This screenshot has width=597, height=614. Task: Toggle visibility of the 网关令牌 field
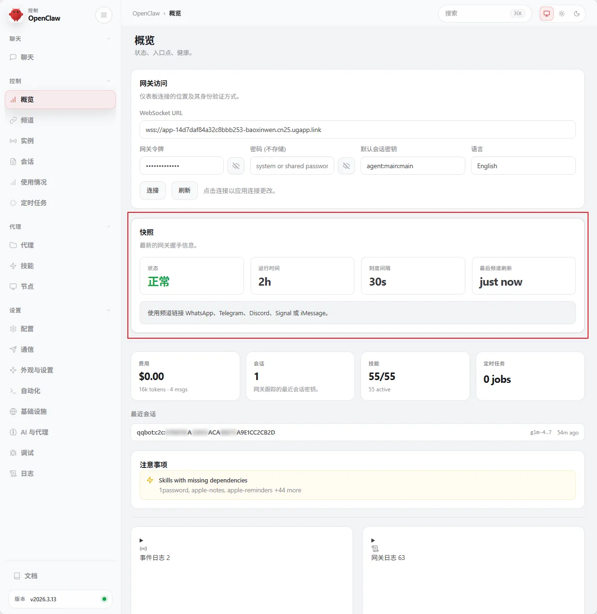[x=236, y=166]
